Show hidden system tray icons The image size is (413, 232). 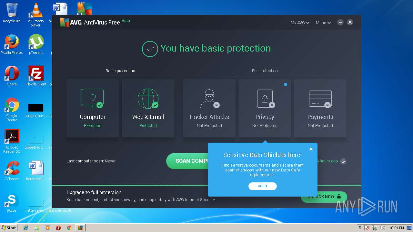click(360, 228)
